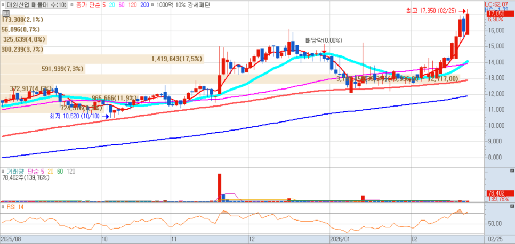Click the 2025/08 date on time axis
515x244 pixels.
coord(11,239)
